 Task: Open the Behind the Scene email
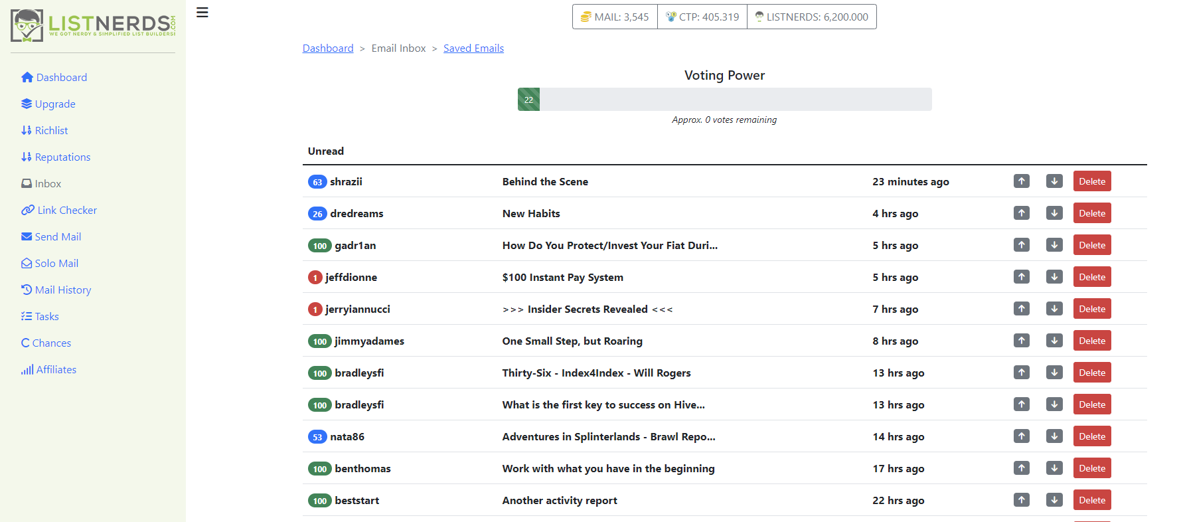point(545,181)
